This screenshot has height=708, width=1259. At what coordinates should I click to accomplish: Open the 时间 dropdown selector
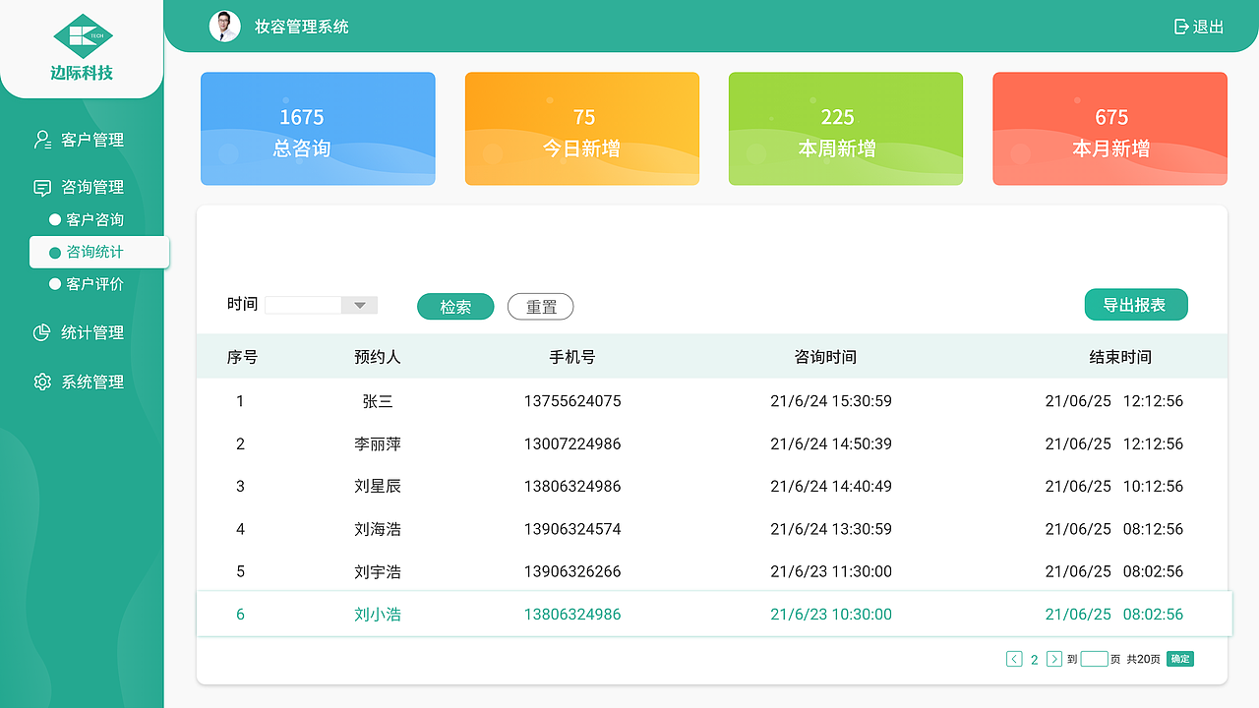[358, 305]
